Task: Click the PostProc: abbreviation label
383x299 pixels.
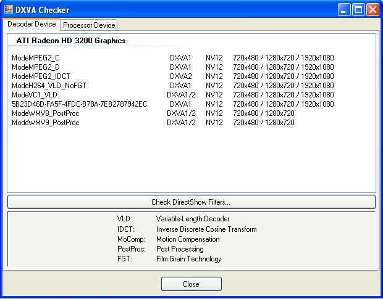Action: pos(132,249)
